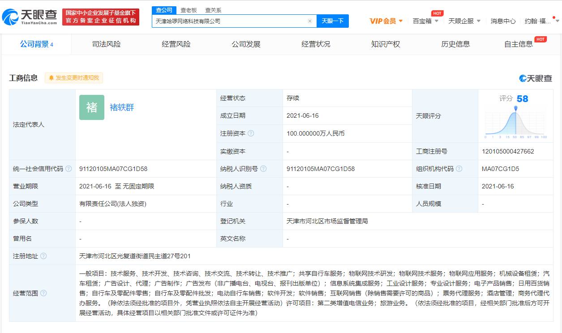Image resolution: width=562 pixels, height=333 pixels.
Task: Select the 存续 business status value
Action: coord(293,98)
